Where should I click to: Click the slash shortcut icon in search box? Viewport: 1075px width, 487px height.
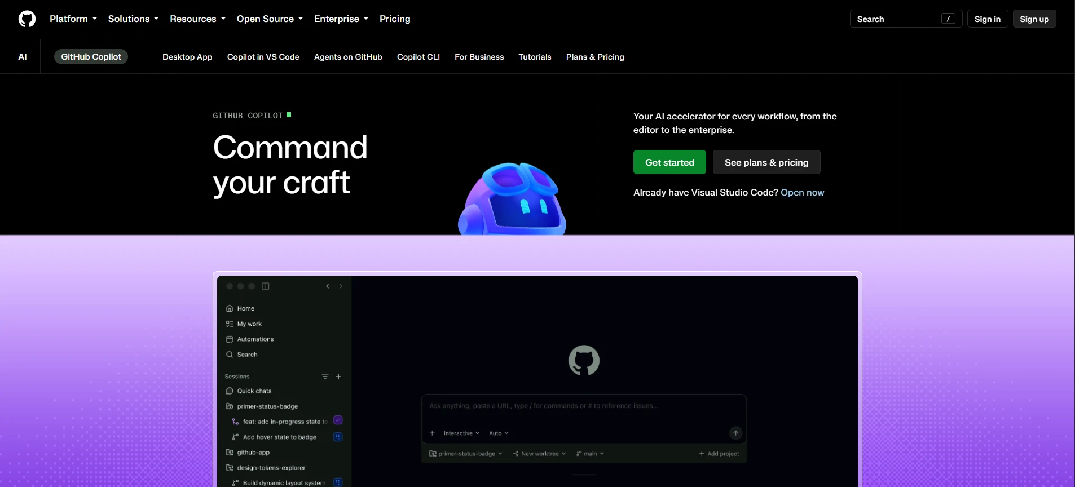[x=948, y=19]
